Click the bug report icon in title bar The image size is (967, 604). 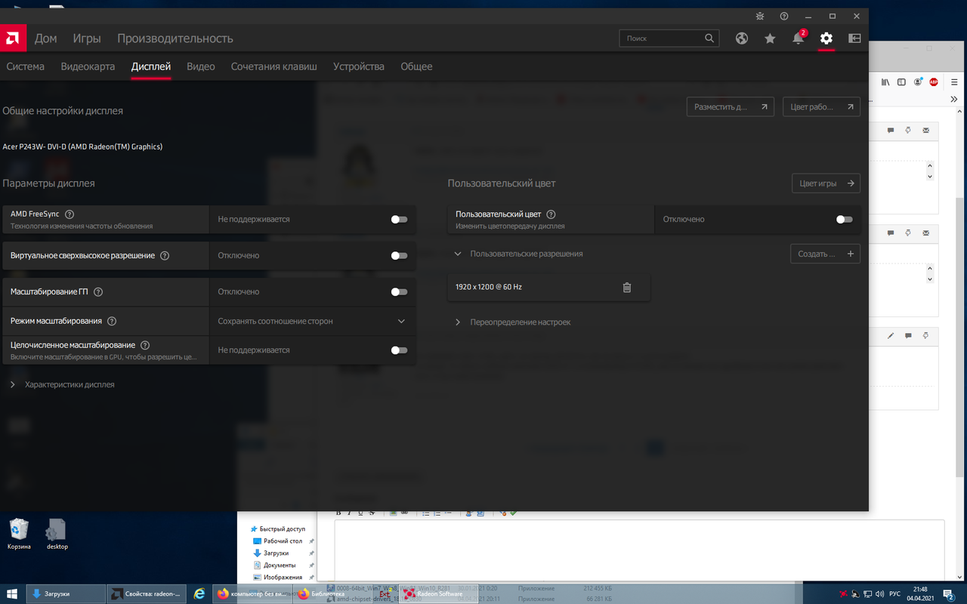click(760, 16)
